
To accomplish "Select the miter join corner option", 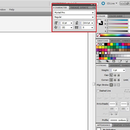I will coord(111,80).
